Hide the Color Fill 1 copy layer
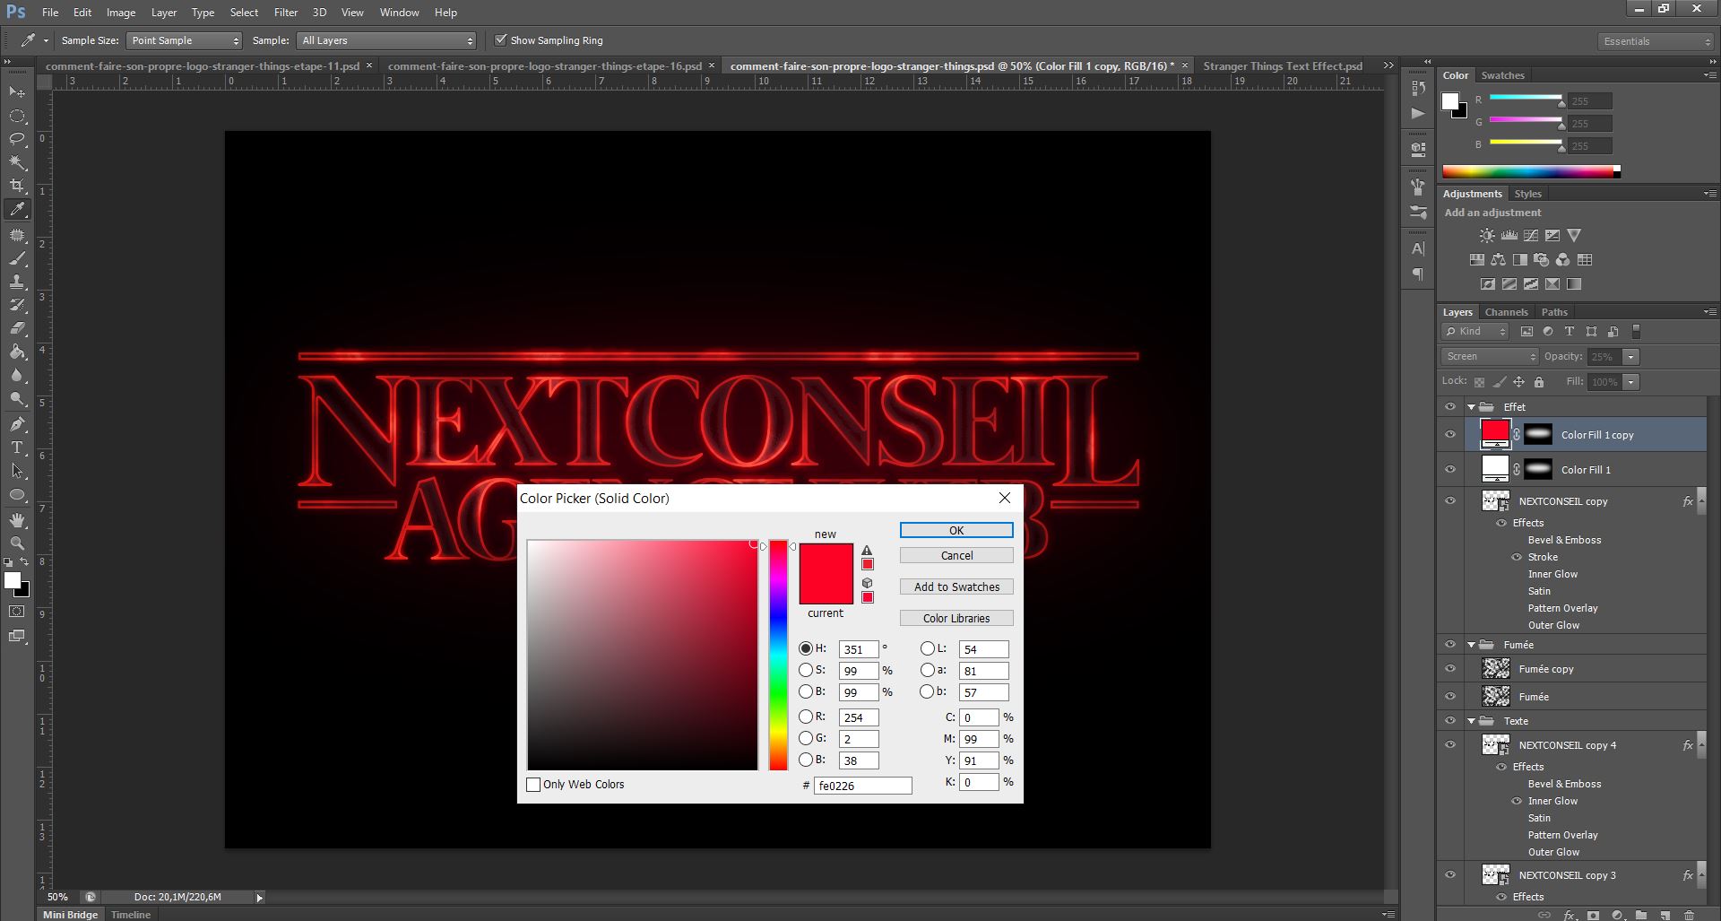 point(1450,435)
